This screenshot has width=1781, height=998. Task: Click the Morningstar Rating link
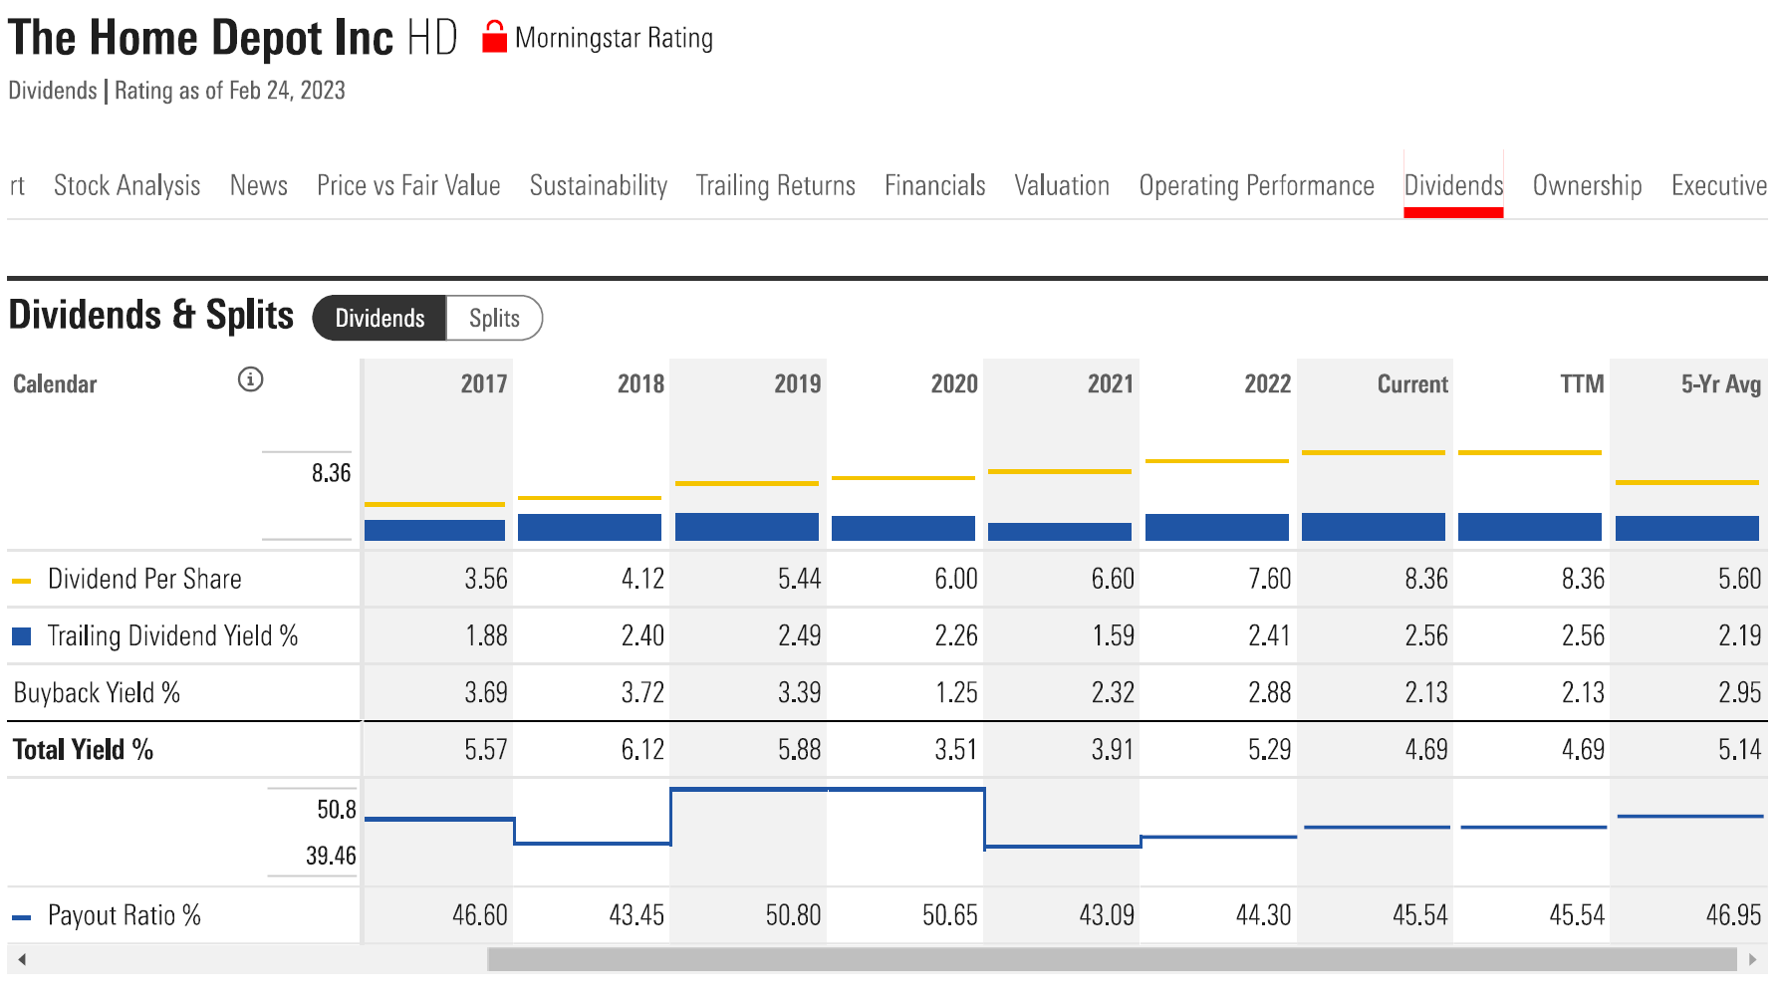tap(614, 39)
